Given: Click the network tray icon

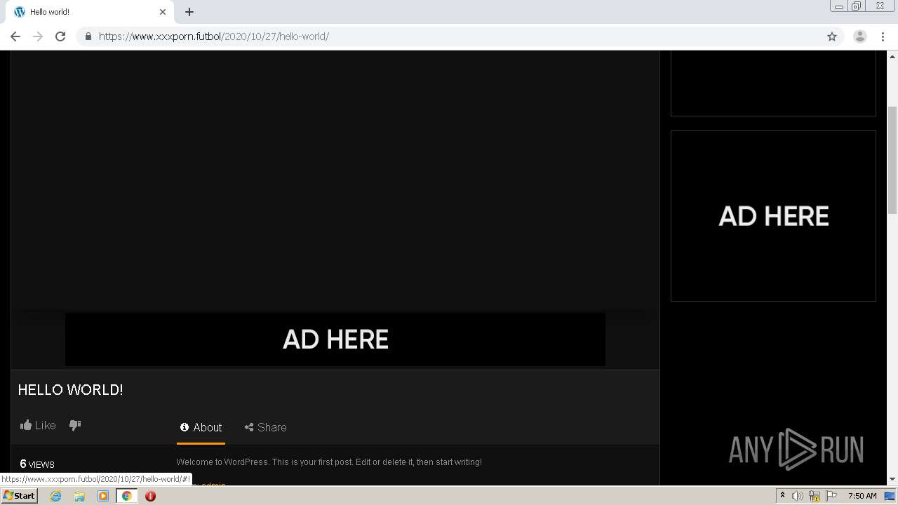Looking at the screenshot, I should click(x=815, y=496).
